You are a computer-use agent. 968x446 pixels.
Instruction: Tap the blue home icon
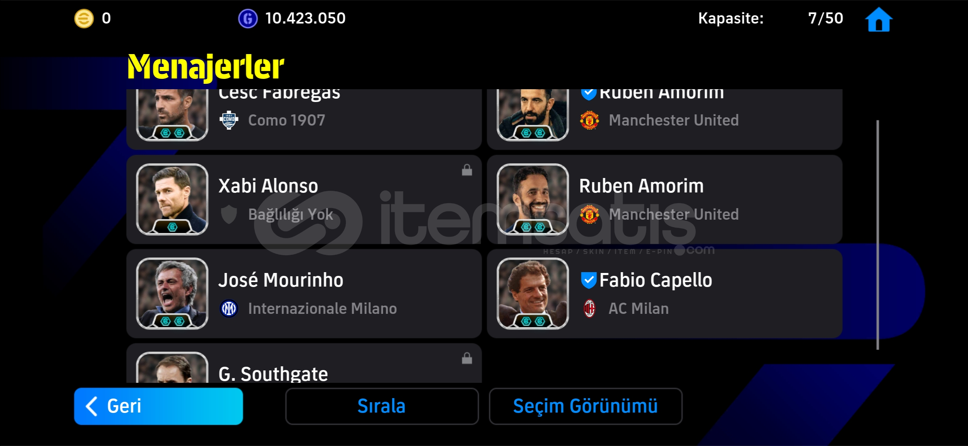click(x=879, y=19)
